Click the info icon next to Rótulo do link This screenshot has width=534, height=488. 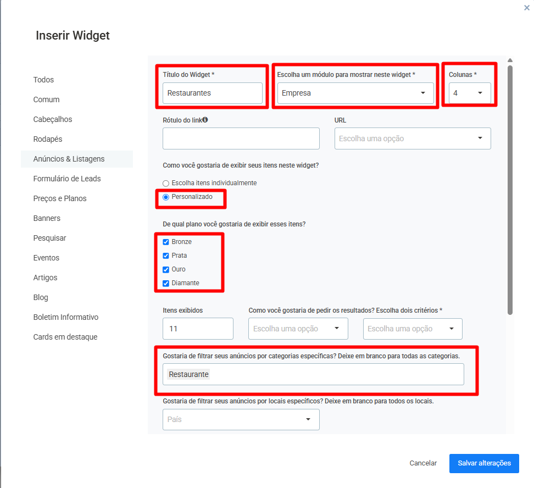[x=205, y=120]
